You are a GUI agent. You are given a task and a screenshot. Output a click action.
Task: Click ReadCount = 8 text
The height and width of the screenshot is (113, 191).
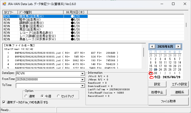(x=97, y=83)
